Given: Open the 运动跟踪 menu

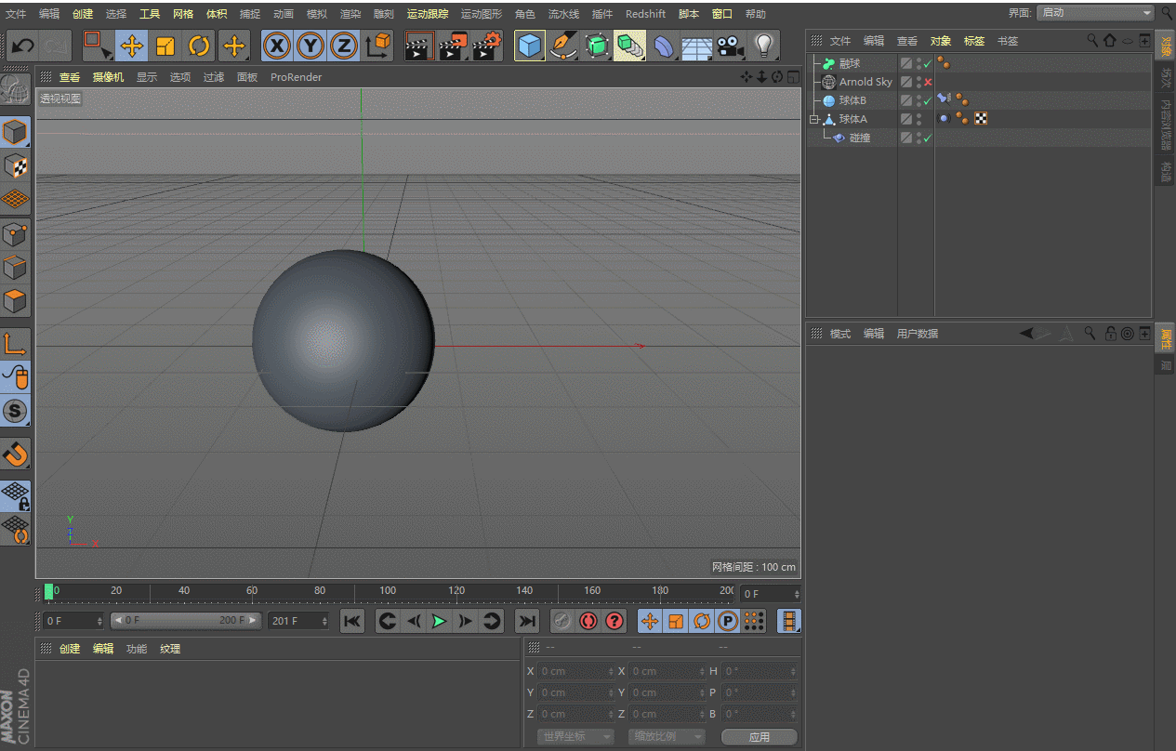Looking at the screenshot, I should pos(427,14).
